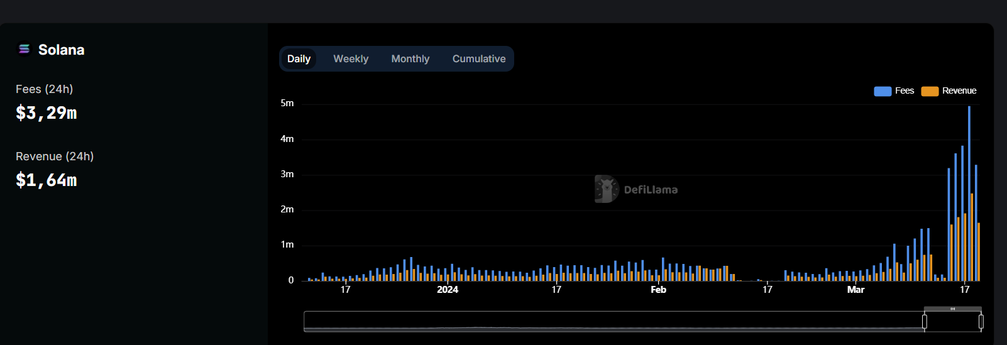Click the 5m y-axis label

[x=287, y=103]
